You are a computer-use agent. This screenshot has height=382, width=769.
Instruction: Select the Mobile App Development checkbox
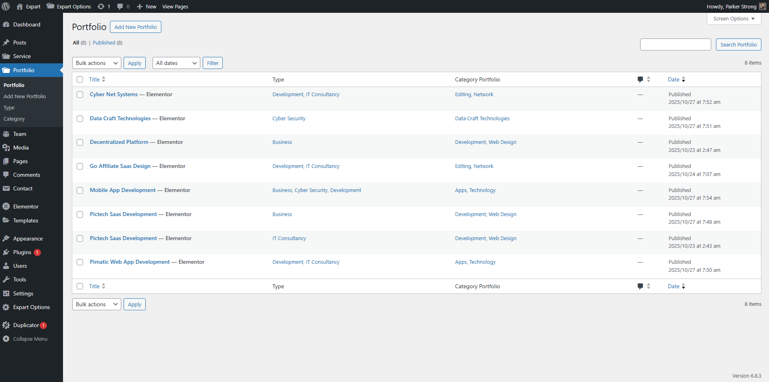click(x=80, y=190)
